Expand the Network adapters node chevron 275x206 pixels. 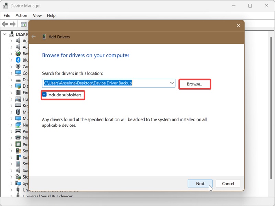coord(11,125)
